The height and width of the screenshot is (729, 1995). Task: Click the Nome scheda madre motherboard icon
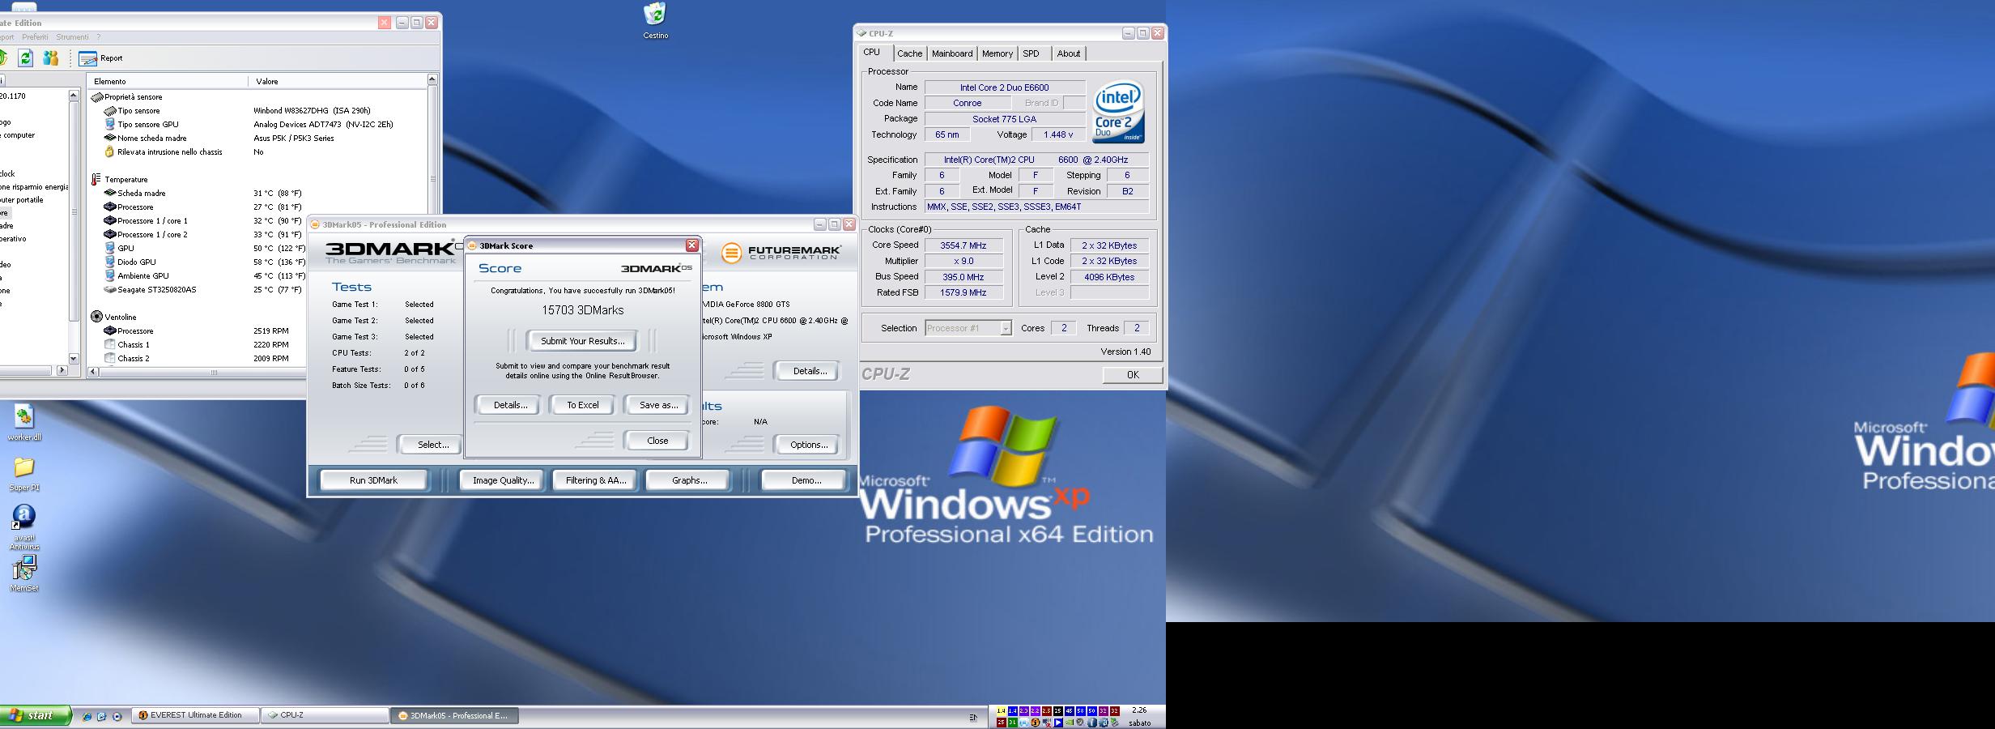pos(110,138)
